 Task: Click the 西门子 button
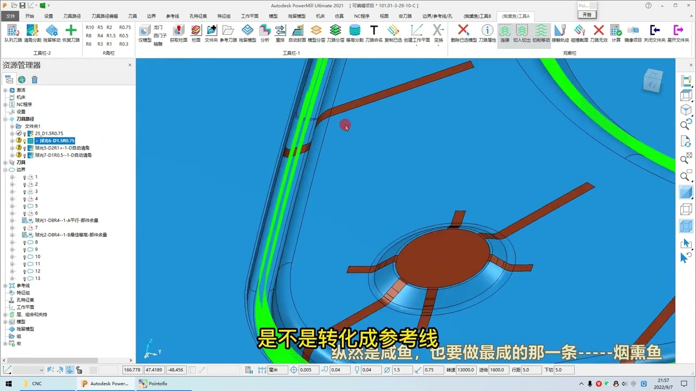click(x=160, y=35)
